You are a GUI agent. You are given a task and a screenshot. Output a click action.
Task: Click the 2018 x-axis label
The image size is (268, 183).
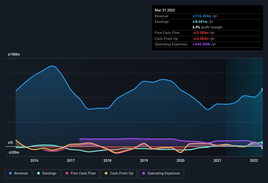pyautogui.click(x=107, y=160)
